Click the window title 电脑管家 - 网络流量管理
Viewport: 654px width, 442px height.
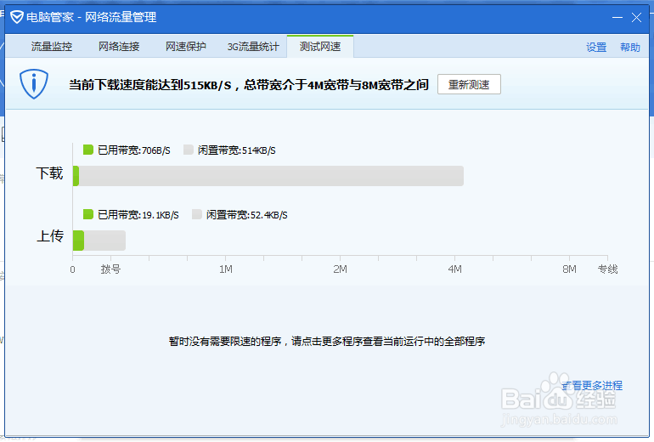point(92,17)
